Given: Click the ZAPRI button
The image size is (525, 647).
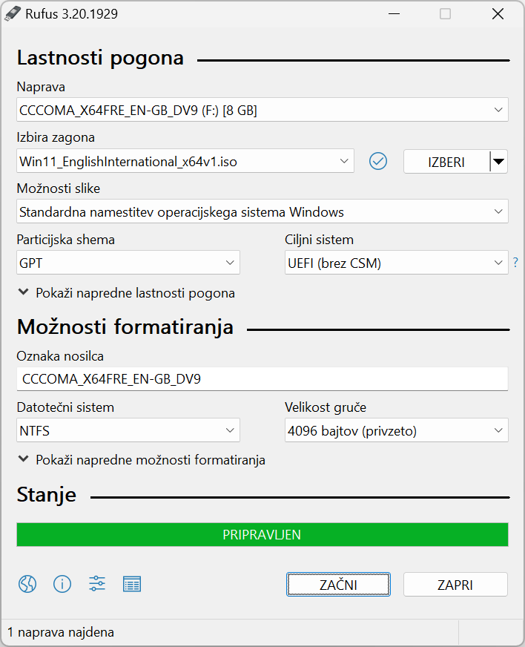Looking at the screenshot, I should coord(455,584).
